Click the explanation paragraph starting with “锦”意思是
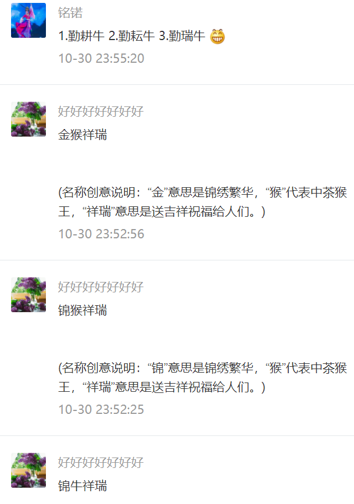Viewport: 354px width, 504px height. pos(202,377)
